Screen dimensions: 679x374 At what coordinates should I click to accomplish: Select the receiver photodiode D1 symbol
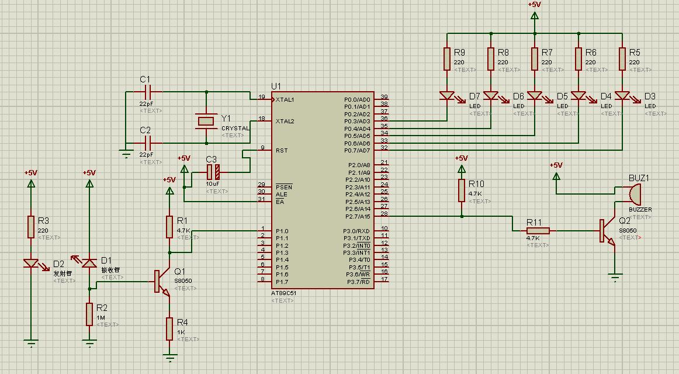(89, 264)
